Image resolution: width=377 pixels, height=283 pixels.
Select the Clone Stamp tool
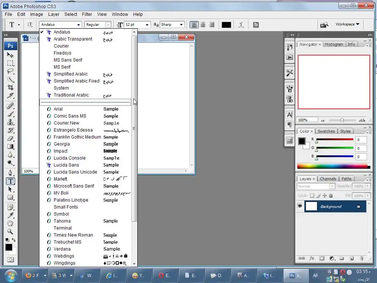click(x=10, y=122)
